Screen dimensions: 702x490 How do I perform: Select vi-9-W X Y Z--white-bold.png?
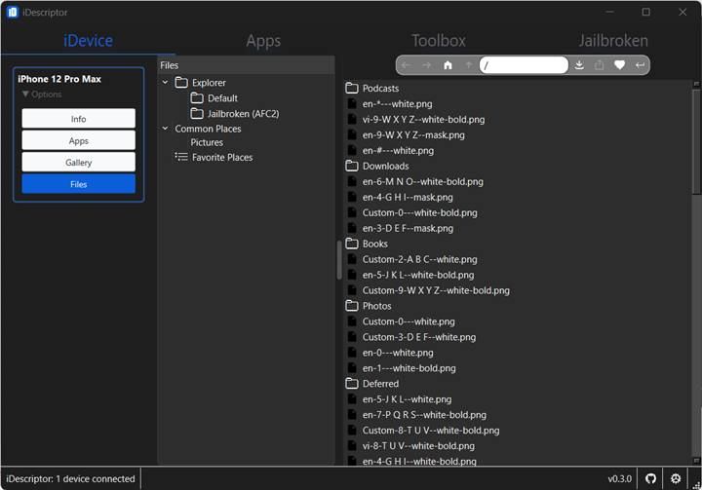[423, 120]
